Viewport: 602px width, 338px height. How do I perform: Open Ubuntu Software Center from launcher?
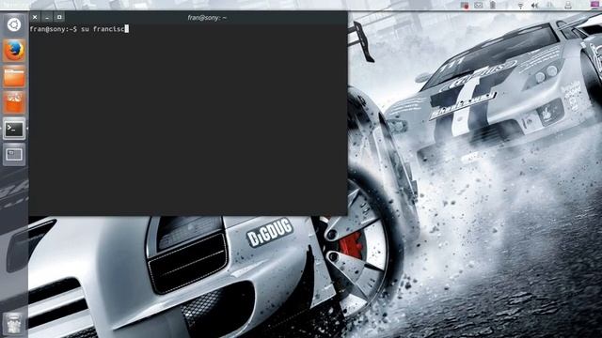click(14, 102)
